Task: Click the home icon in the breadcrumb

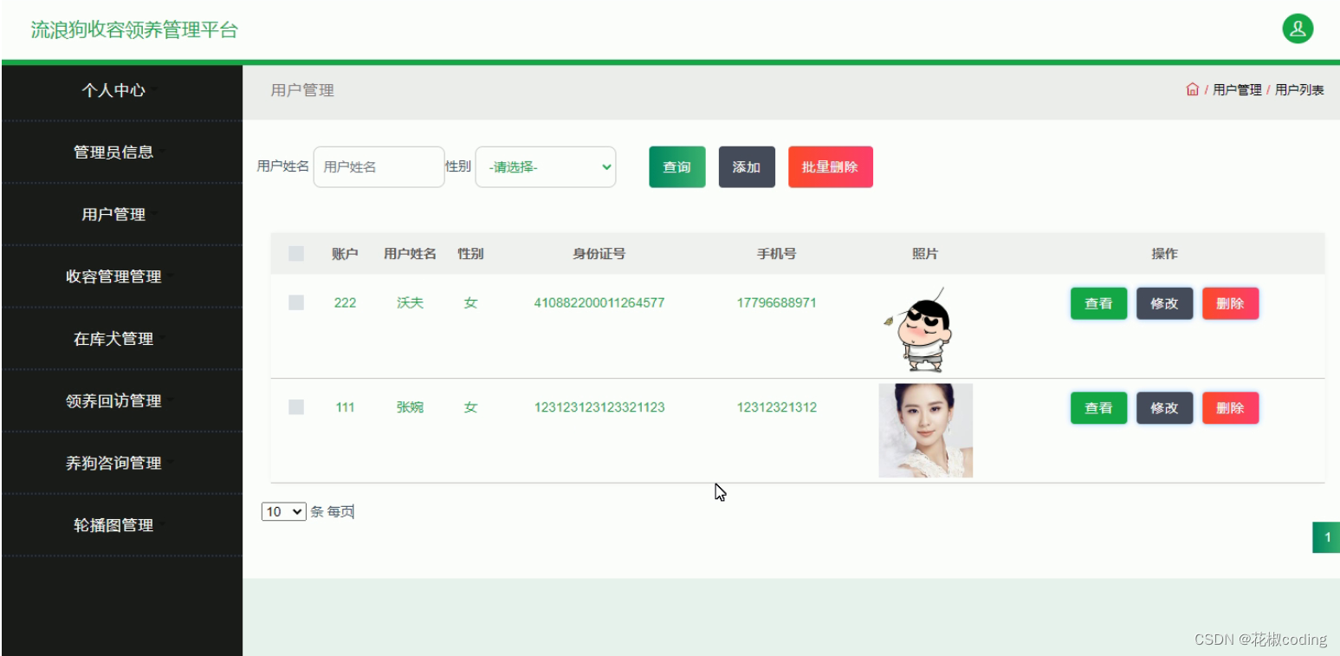Action: point(1193,88)
